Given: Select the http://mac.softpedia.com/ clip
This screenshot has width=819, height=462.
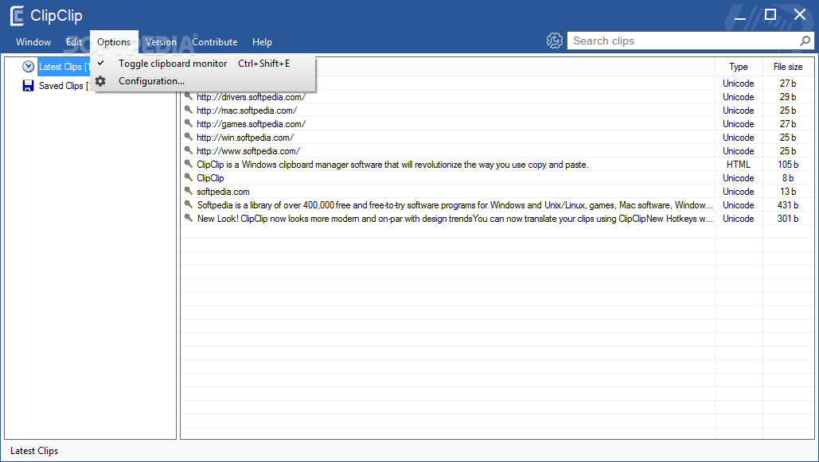Looking at the screenshot, I should [x=247, y=111].
